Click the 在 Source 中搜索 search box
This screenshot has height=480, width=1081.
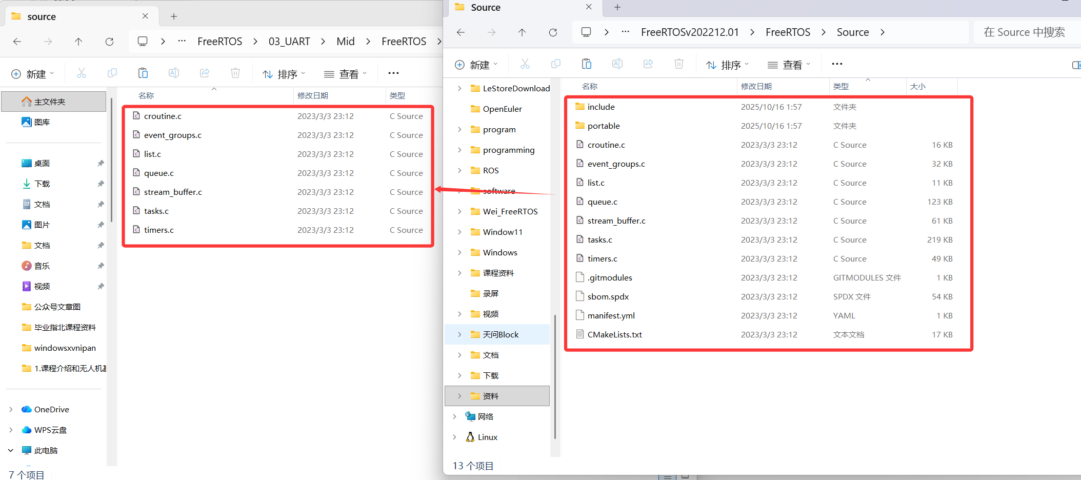[1027, 32]
